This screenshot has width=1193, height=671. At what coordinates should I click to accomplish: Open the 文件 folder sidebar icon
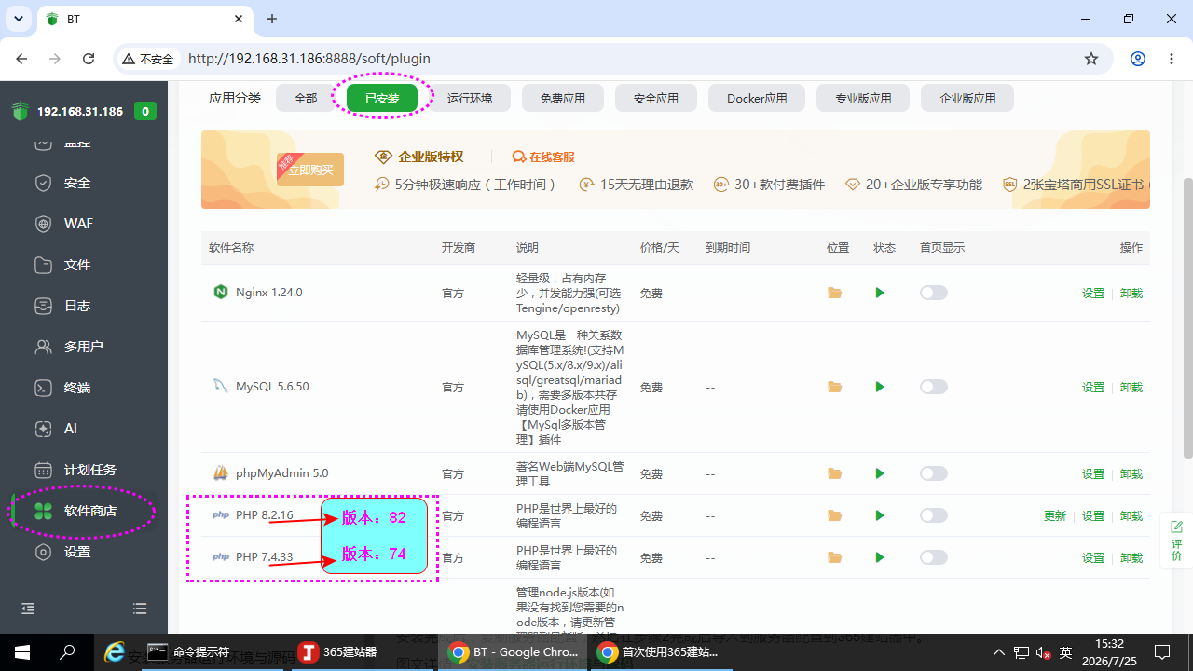tap(43, 265)
